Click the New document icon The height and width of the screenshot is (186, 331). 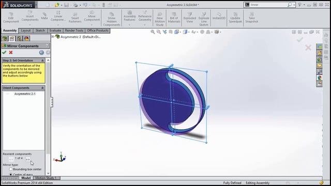48,5
